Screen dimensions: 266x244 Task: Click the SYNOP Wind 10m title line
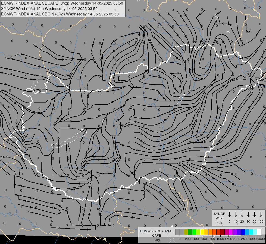pyautogui.click(x=49, y=9)
